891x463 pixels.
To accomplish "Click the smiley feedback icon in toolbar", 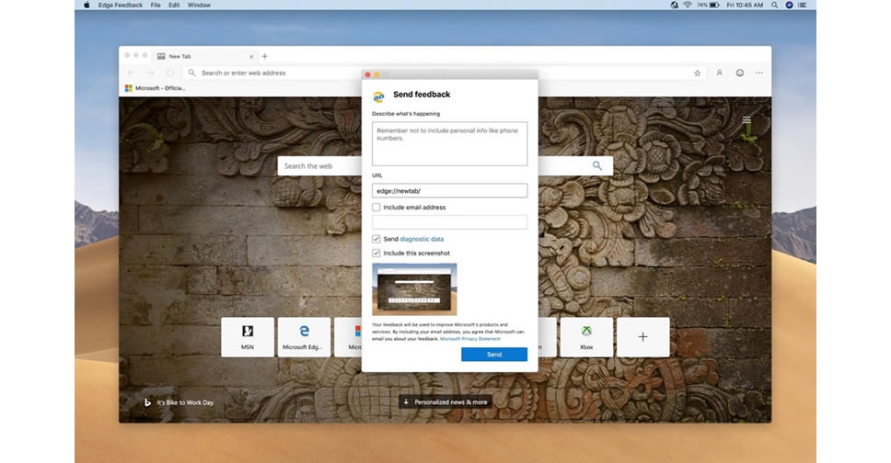I will [x=739, y=73].
